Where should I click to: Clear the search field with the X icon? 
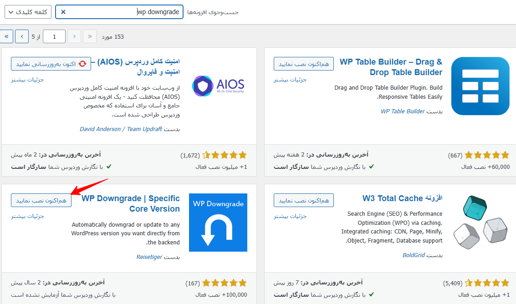click(63, 12)
